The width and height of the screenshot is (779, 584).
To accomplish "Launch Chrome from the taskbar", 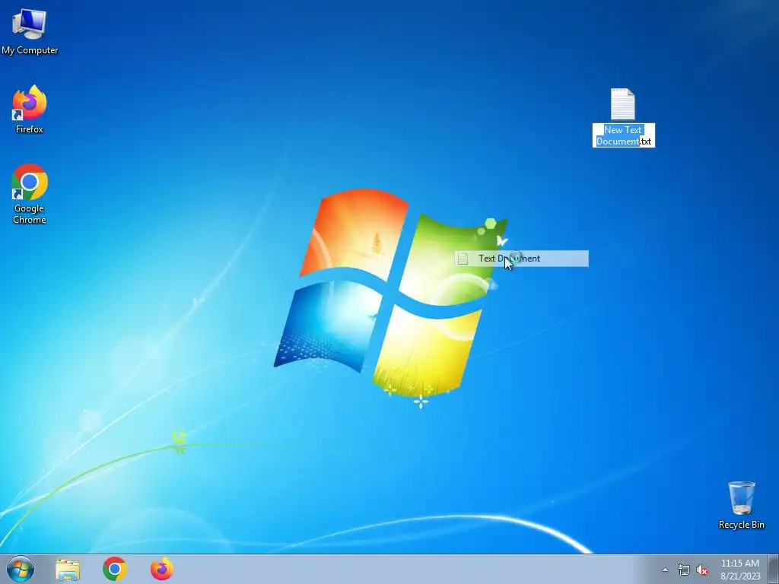I will 115,569.
